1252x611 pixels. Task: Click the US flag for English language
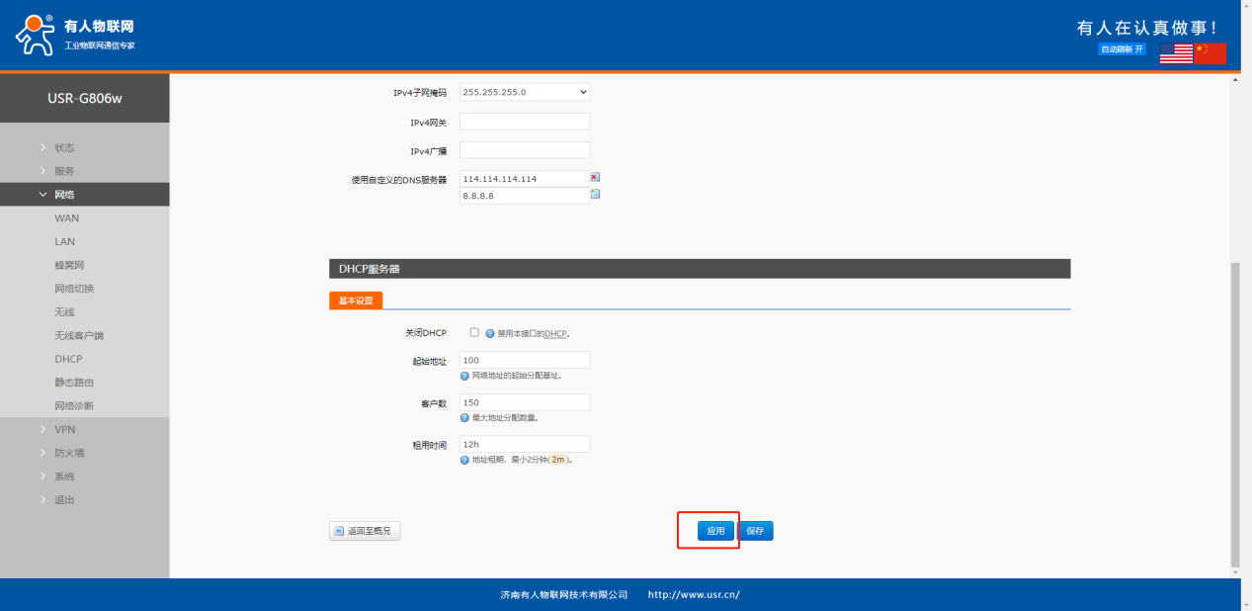[x=1176, y=53]
